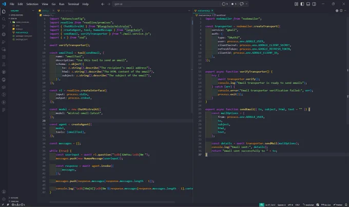This screenshot has width=349, height=207.
Task: Close the mail.service.js tab in right editor
Action: coord(212,11)
